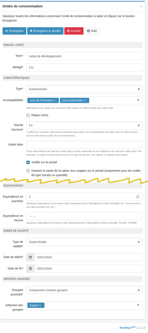The height and width of the screenshot is (333, 148).
Task: Collapse the Unités de consommation panel
Action: [141, 7]
